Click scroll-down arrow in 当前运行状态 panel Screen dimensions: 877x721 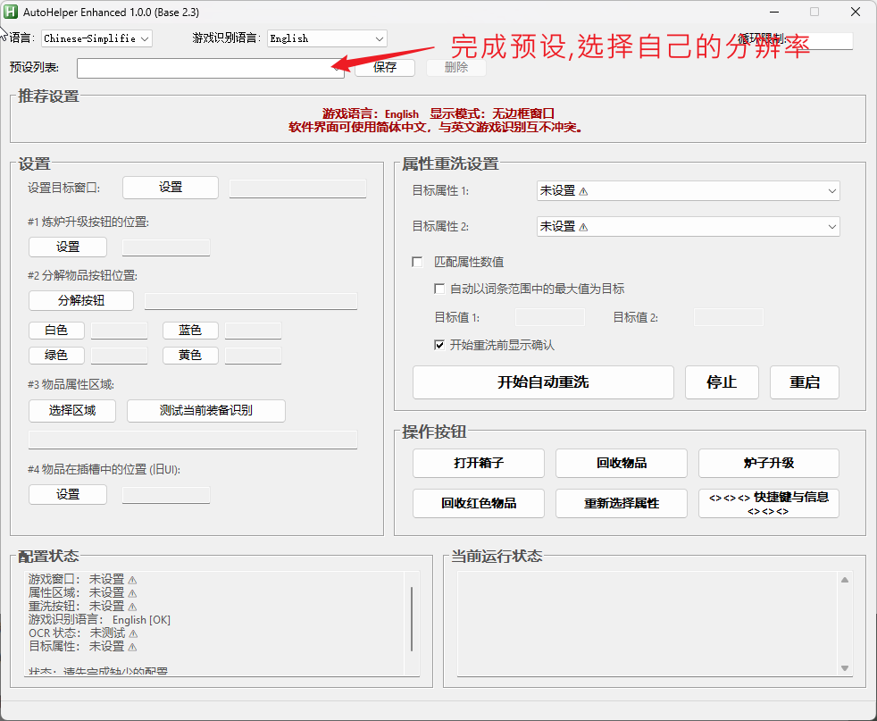pos(845,668)
